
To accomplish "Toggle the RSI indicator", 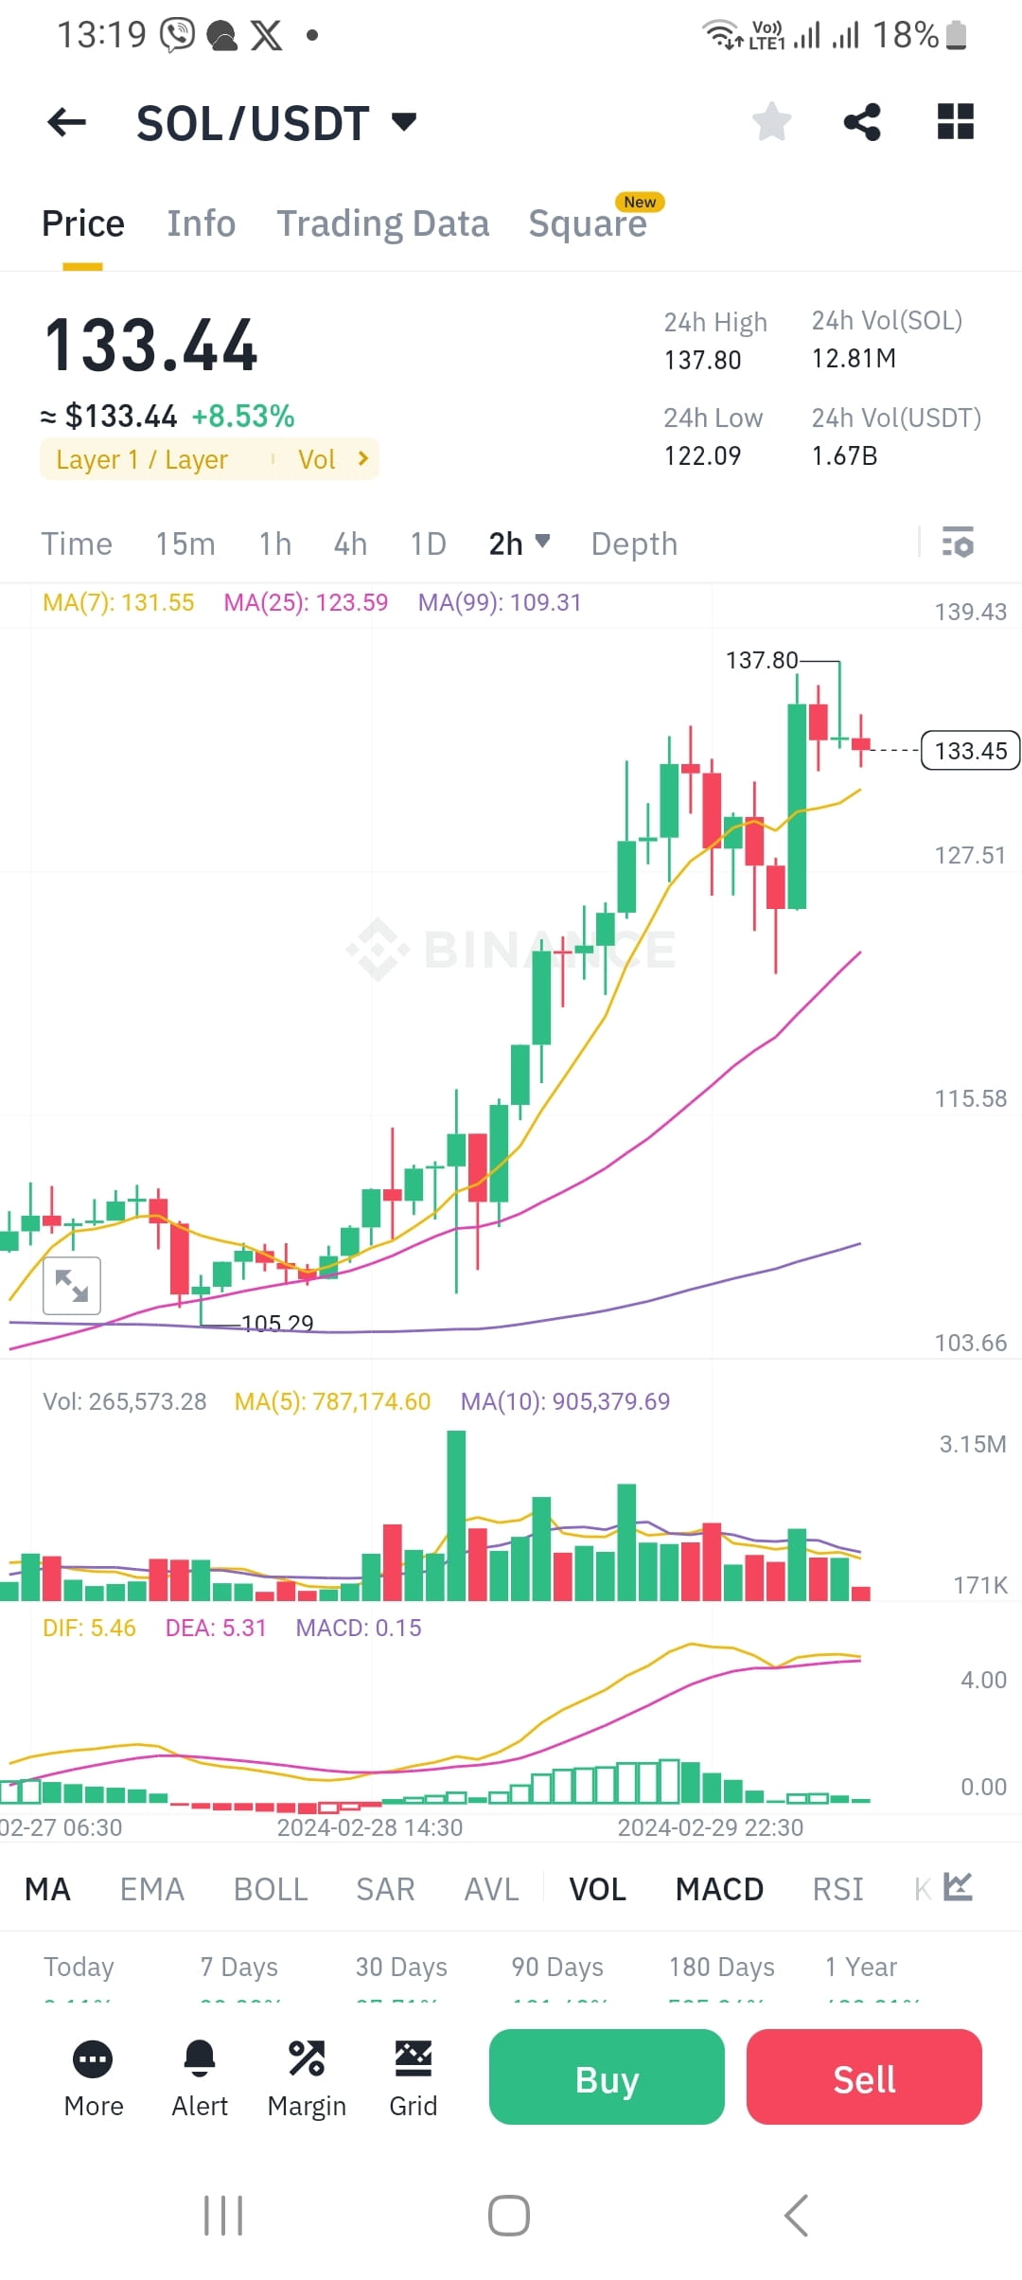I will pyautogui.click(x=838, y=1888).
